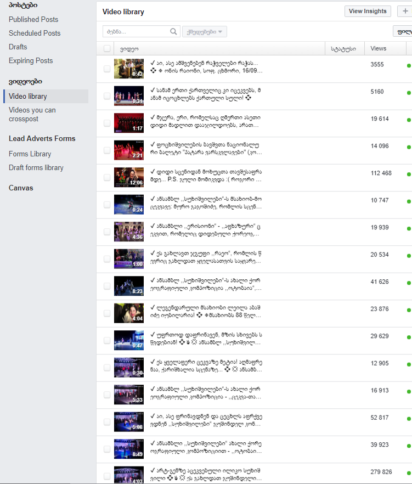Open thumbnail of the 0:47 video
The width and height of the screenshot is (412, 484).
click(129, 340)
